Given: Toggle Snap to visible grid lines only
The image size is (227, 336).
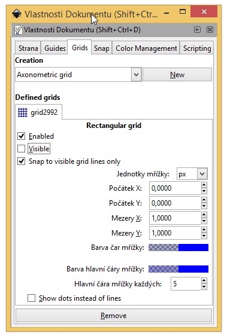Looking at the screenshot, I should (21, 161).
